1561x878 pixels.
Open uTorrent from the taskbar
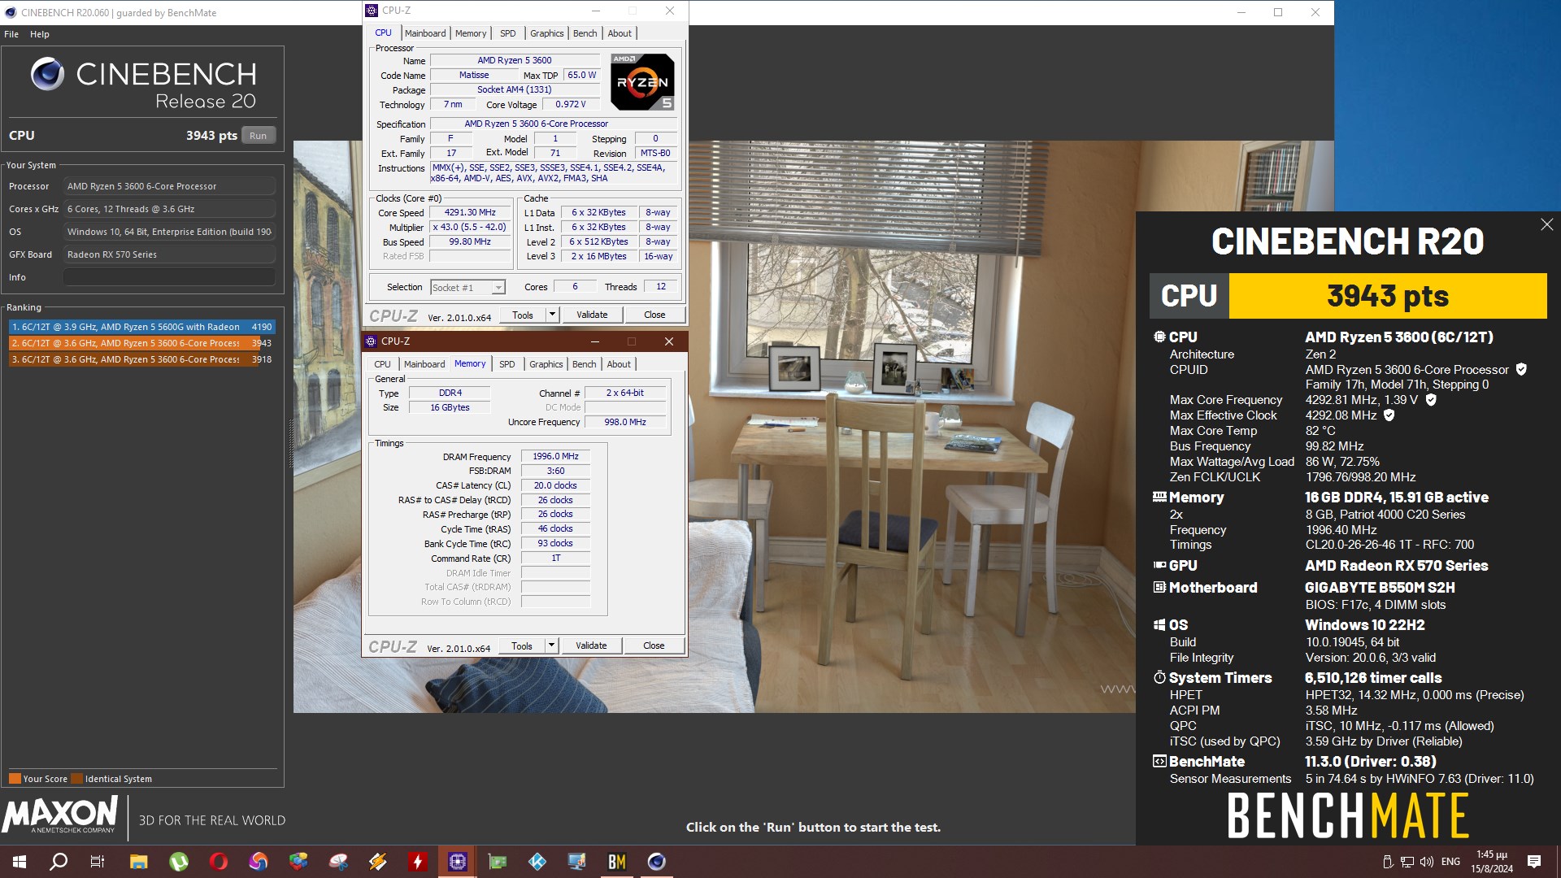click(179, 862)
